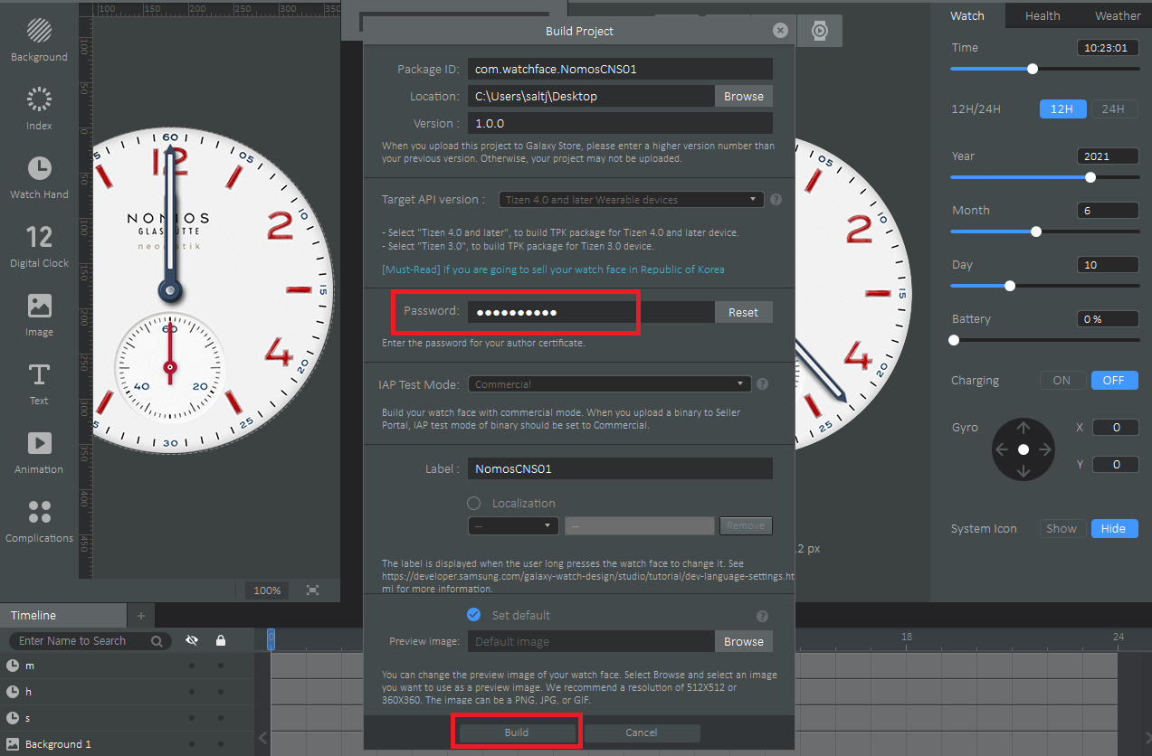Screen dimensions: 1152x756
Task: Adjust the Month slider handle
Action: point(1036,232)
